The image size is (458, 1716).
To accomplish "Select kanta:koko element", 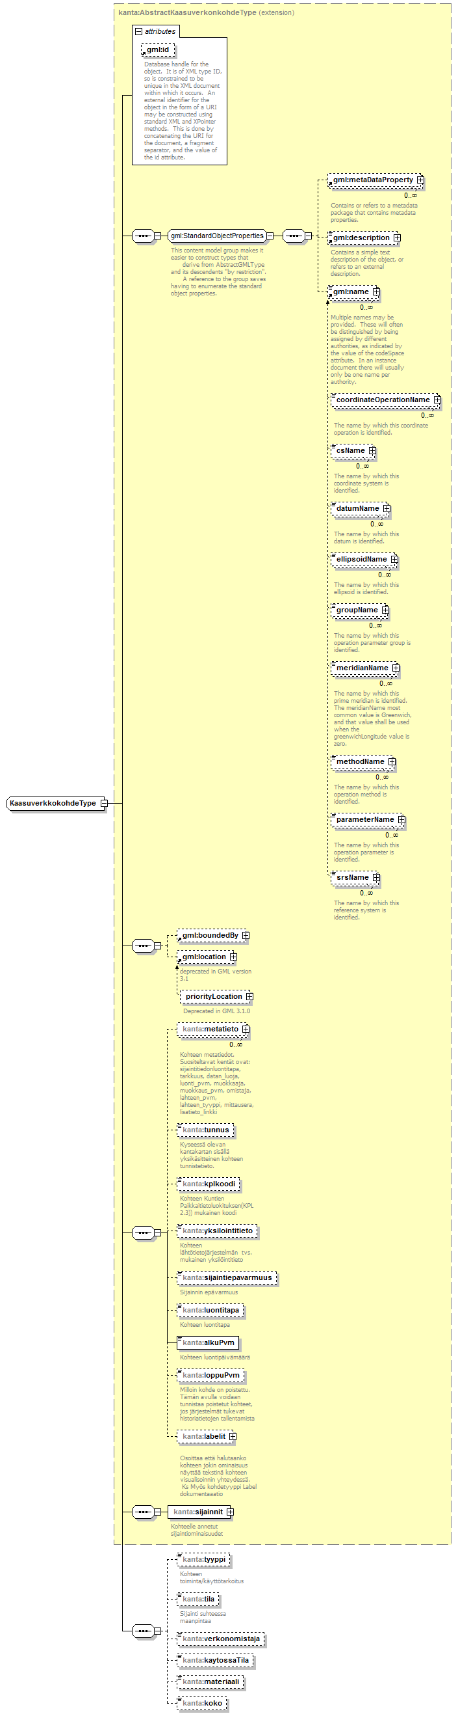I will [x=202, y=1704].
